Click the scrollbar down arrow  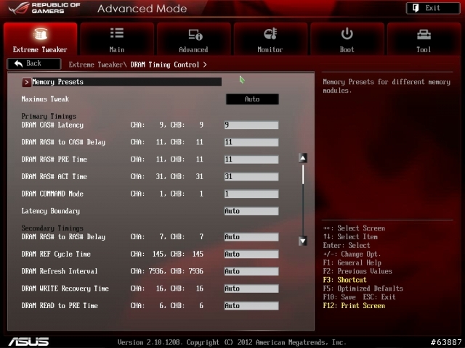coord(303,241)
